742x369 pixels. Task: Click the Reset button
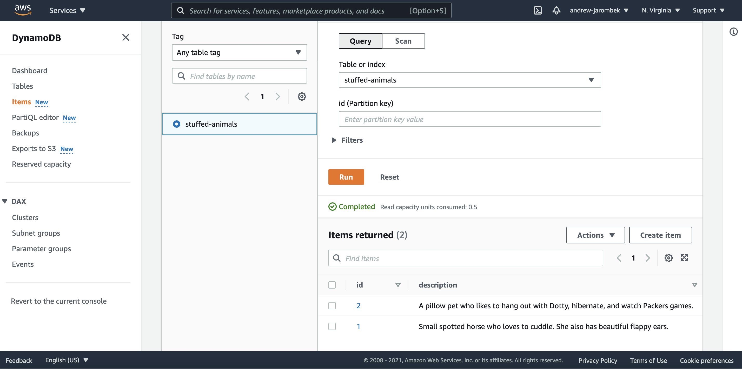click(389, 177)
